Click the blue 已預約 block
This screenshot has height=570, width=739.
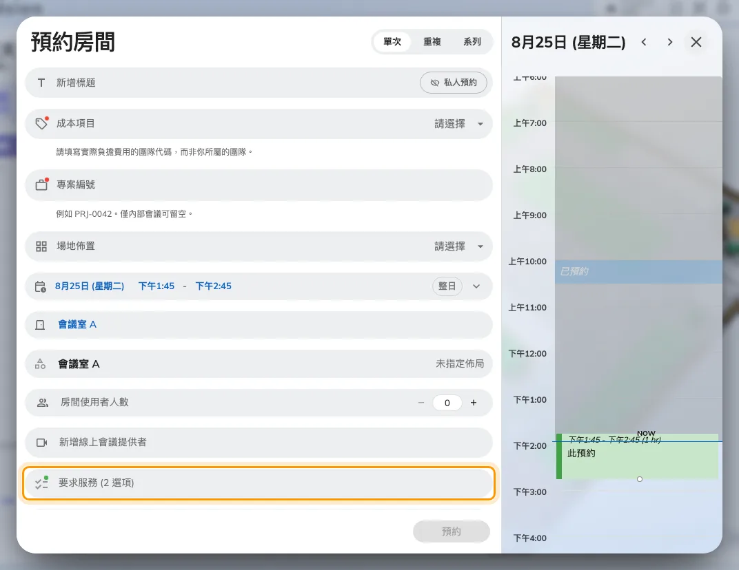[638, 272]
